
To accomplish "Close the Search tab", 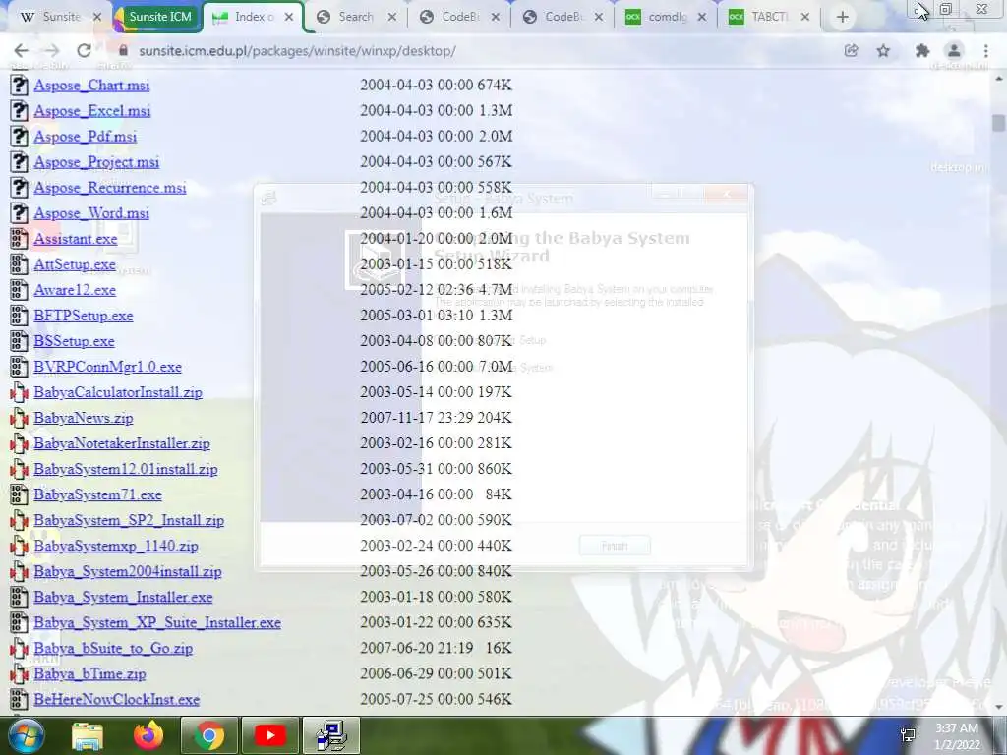I will 392,17.
